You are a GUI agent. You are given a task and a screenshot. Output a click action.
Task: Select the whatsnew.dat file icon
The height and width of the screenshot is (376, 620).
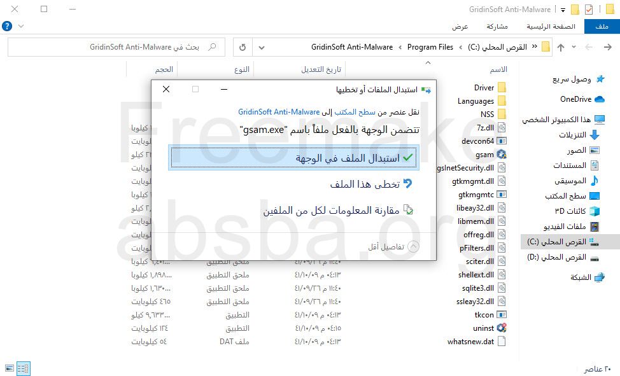coord(502,341)
